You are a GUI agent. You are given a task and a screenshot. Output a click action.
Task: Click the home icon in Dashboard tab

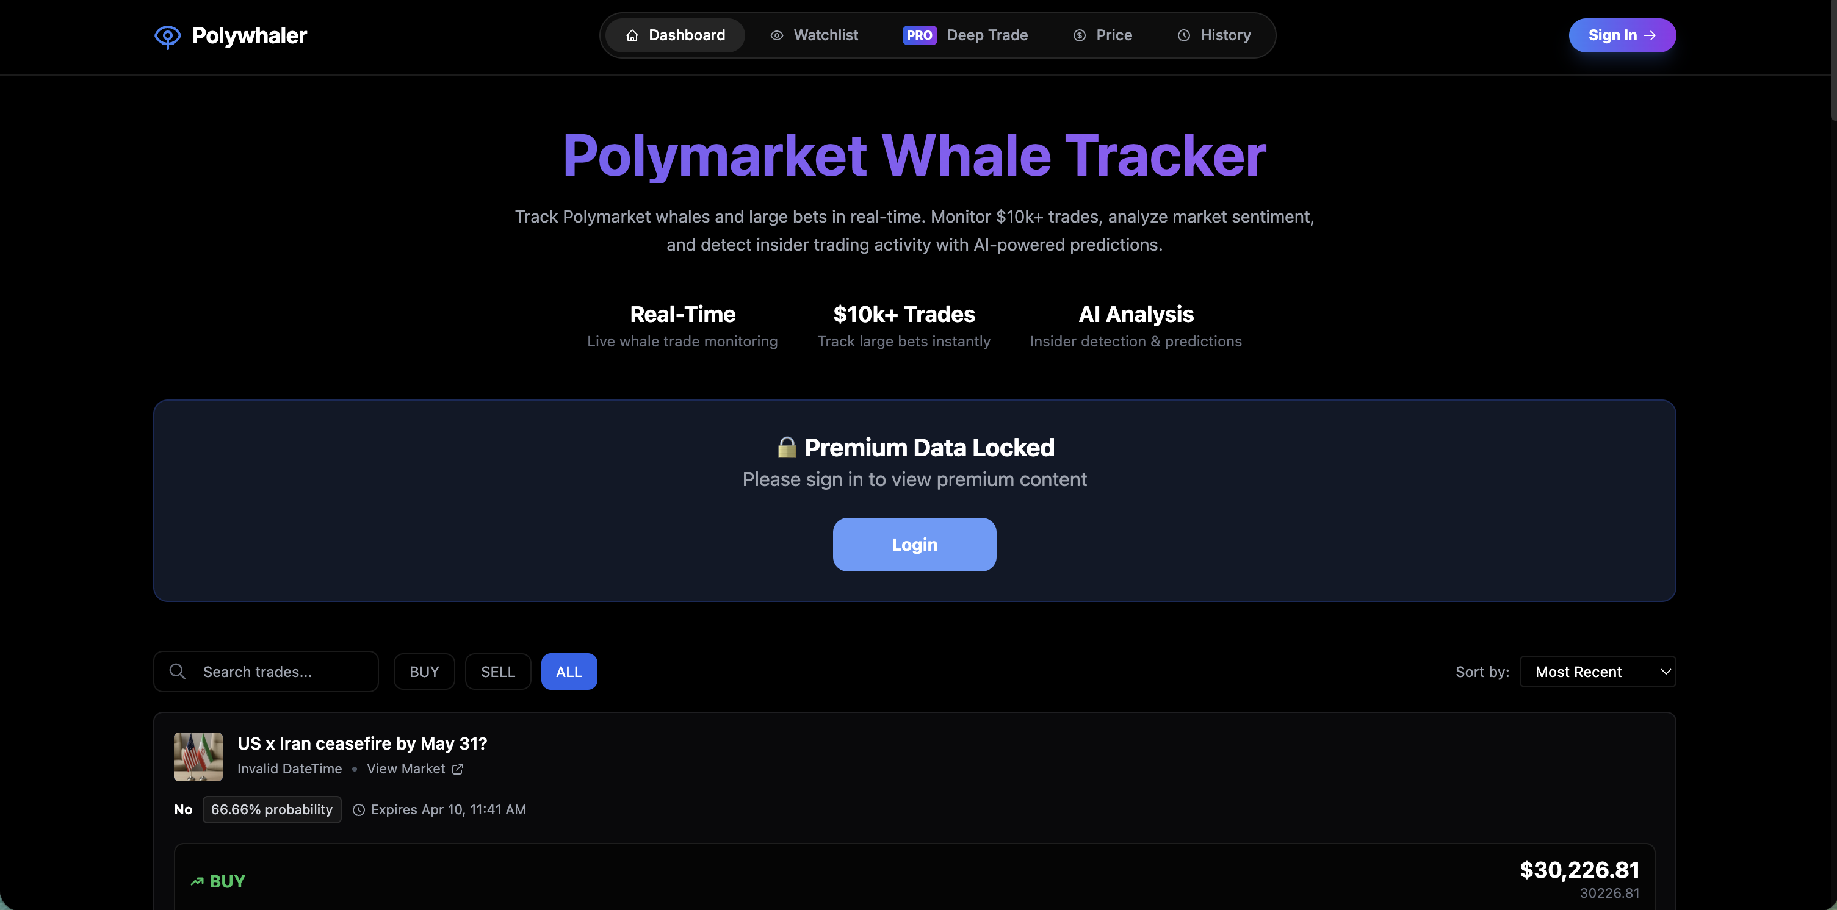coord(632,35)
